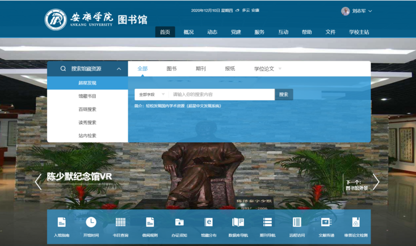The width and height of the screenshot is (416, 246).
Task: Switch to the 期刊 search tab
Action: point(200,69)
